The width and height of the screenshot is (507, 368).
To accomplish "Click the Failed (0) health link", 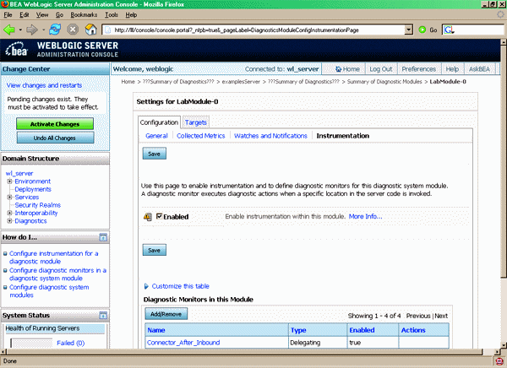I will pyautogui.click(x=70, y=344).
